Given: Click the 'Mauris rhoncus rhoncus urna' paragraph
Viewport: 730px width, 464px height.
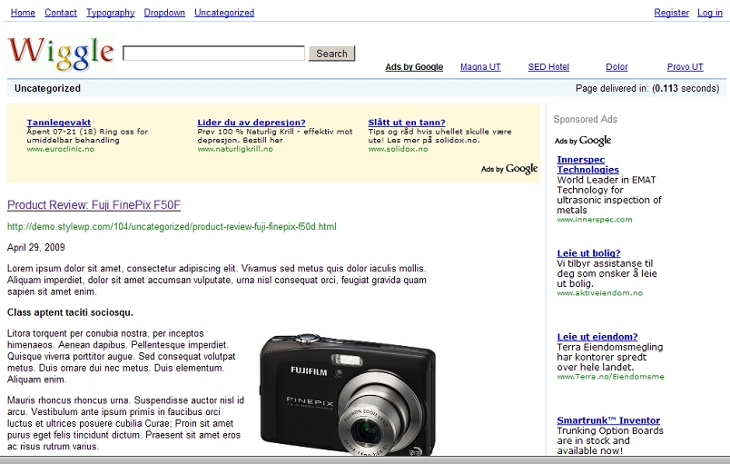Looking at the screenshot, I should 125,423.
